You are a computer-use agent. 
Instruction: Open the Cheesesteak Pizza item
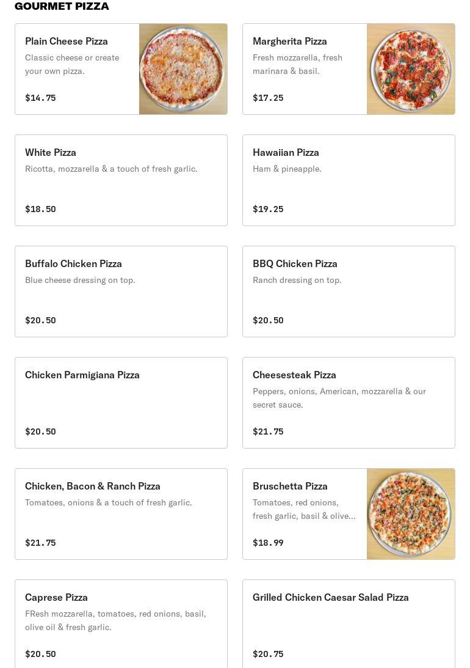[x=349, y=403]
